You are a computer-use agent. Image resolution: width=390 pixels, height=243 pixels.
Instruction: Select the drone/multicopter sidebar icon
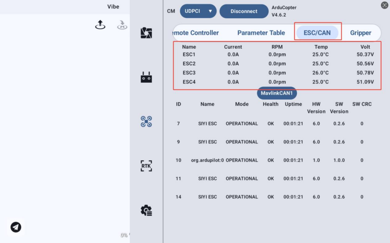pyautogui.click(x=146, y=121)
